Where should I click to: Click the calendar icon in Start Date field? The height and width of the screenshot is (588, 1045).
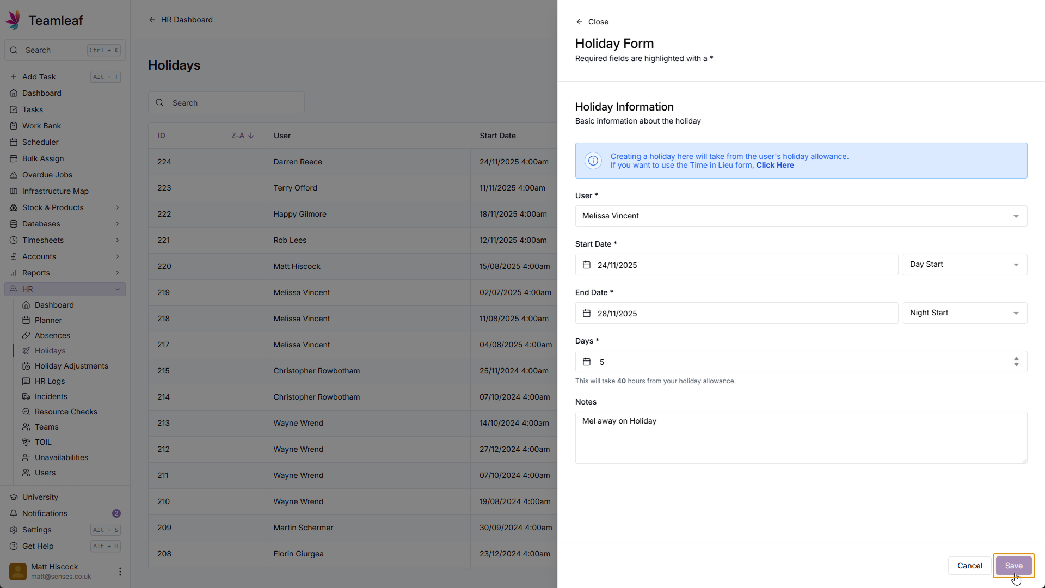[x=587, y=265]
